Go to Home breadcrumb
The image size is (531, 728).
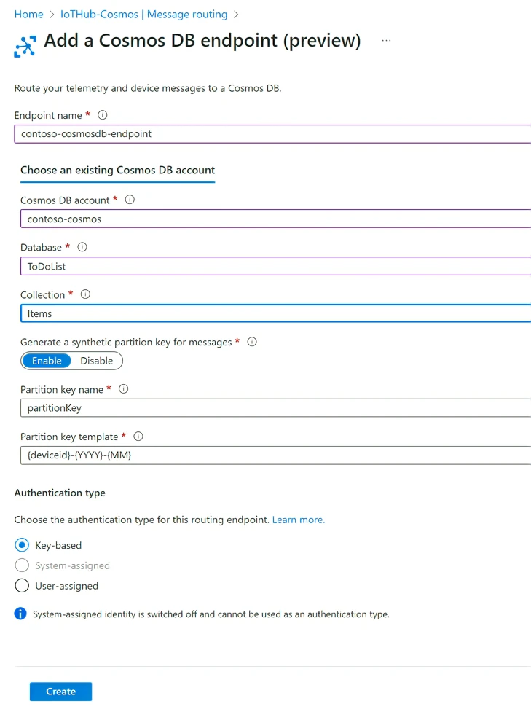click(x=28, y=15)
